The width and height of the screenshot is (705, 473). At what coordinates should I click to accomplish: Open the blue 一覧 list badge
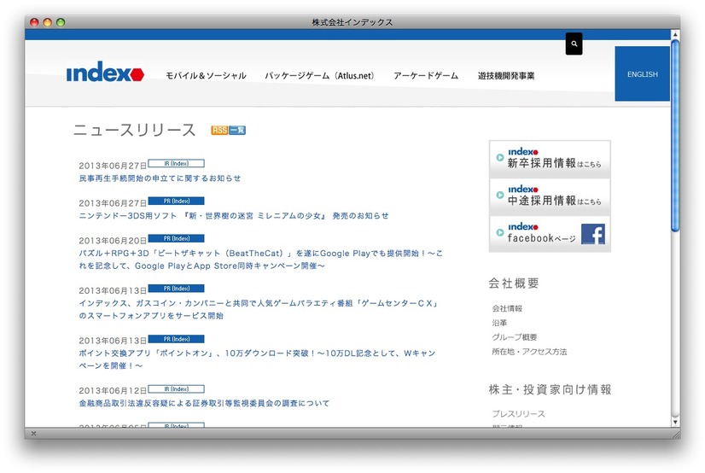(x=237, y=131)
